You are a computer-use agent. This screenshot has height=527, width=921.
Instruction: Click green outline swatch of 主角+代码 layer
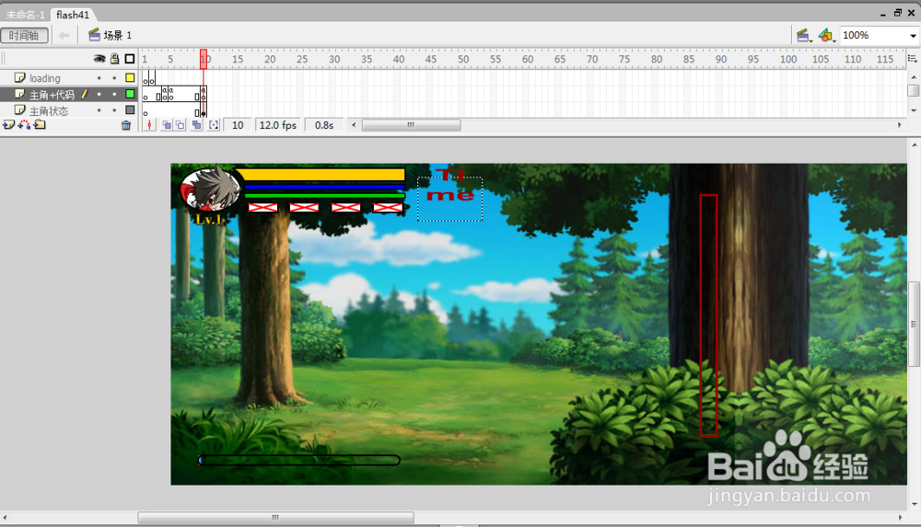pyautogui.click(x=130, y=94)
